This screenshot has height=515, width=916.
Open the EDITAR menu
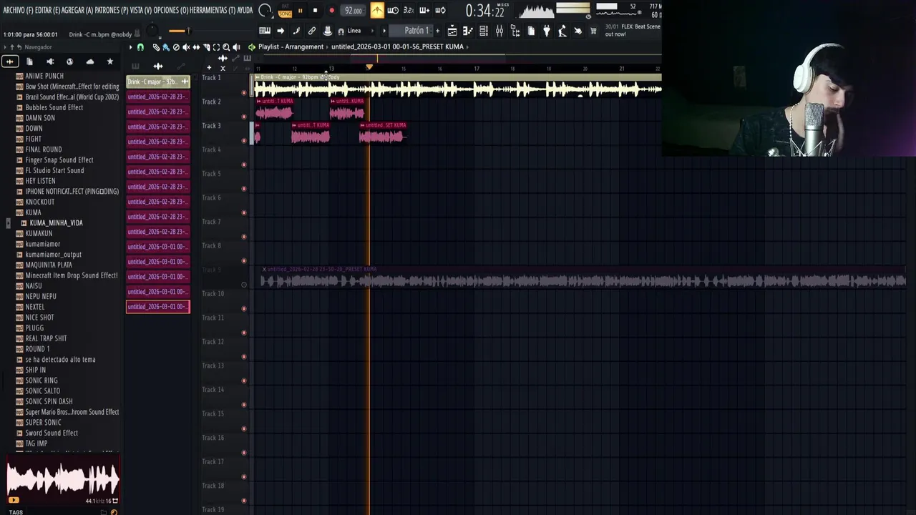coord(47,10)
